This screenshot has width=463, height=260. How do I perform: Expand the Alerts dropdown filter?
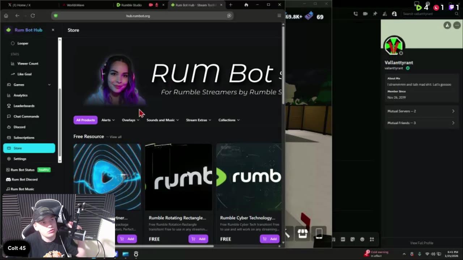108,120
